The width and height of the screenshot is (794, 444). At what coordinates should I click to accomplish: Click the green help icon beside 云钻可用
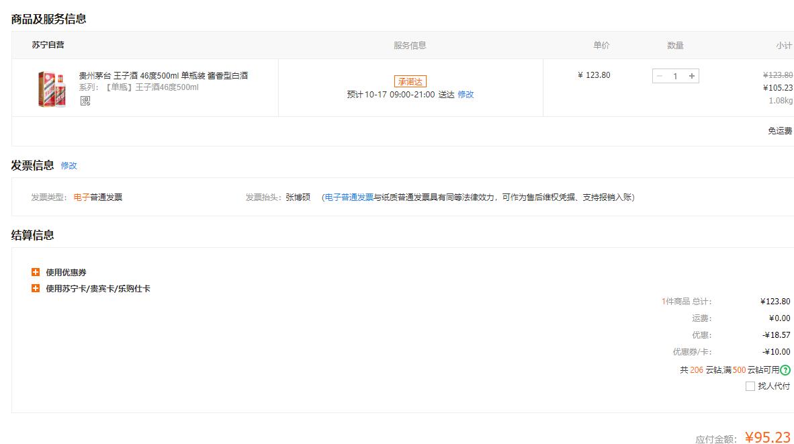pyautogui.click(x=785, y=370)
